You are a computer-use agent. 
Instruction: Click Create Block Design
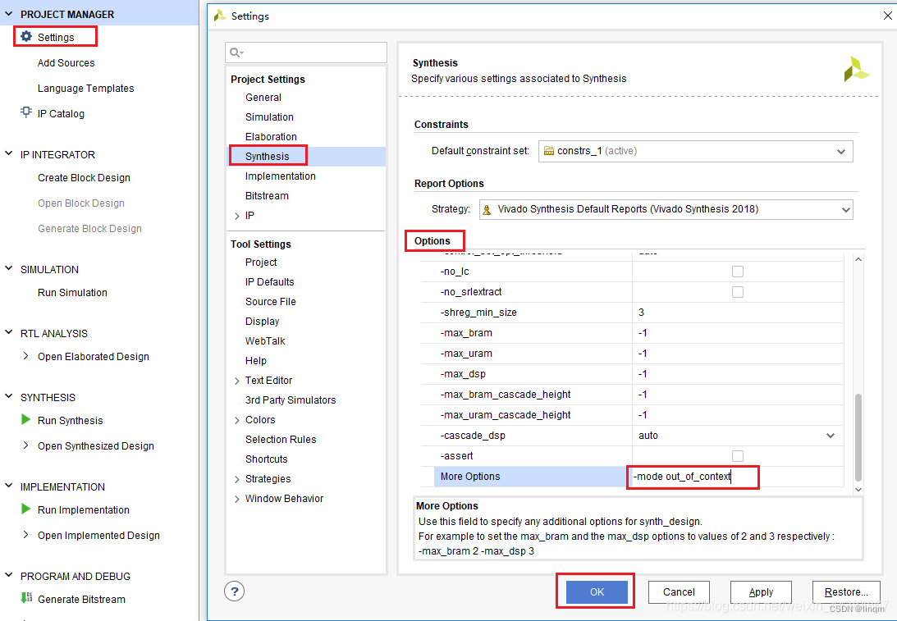[84, 178]
